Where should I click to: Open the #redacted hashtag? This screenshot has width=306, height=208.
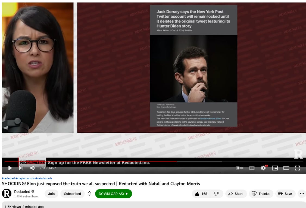pyautogui.click(x=8, y=178)
